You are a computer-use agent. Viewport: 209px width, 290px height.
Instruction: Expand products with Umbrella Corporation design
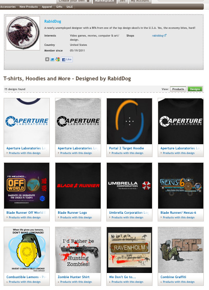point(127,217)
